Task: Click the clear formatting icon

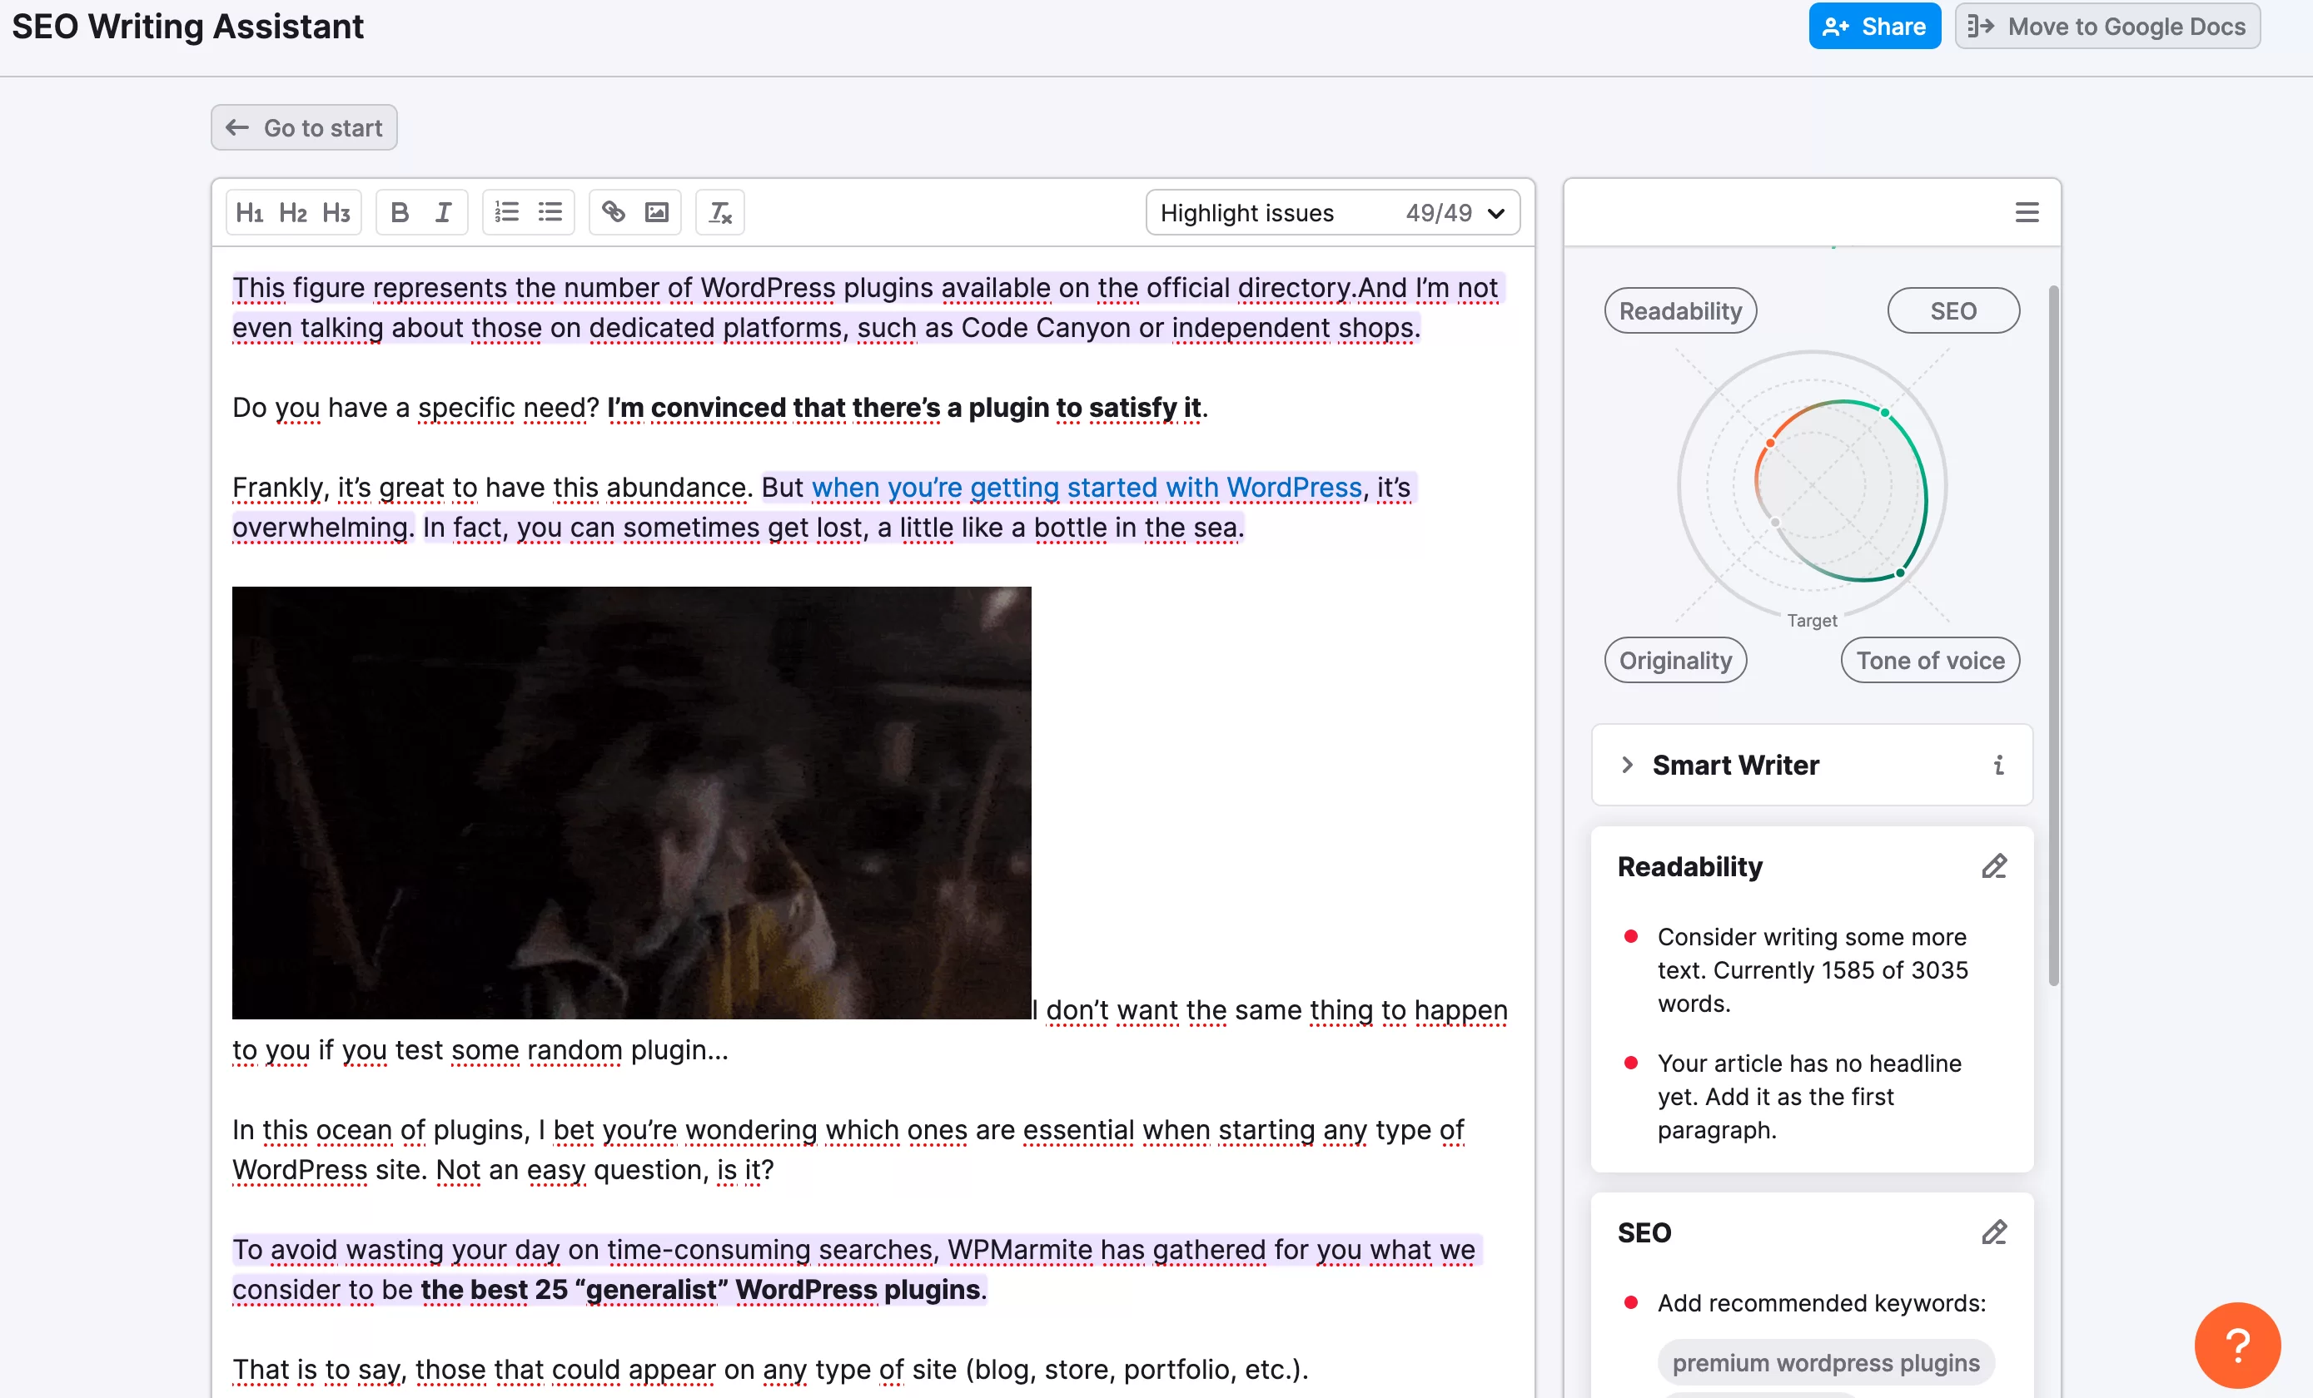Action: click(x=719, y=211)
